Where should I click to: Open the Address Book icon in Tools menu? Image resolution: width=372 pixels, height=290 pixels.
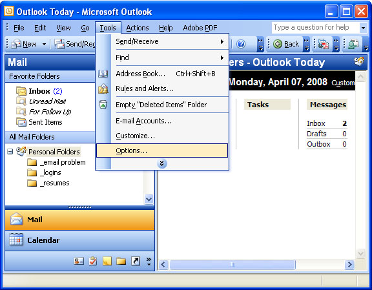click(x=103, y=74)
